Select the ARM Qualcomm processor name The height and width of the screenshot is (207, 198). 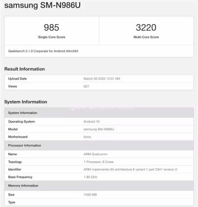click(96, 154)
